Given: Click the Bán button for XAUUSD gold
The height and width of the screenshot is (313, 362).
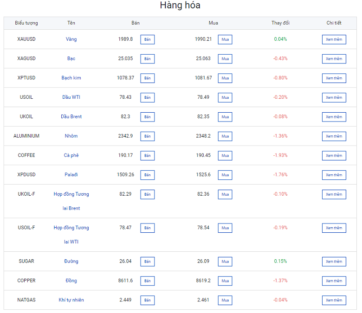Looking at the screenshot, I should [147, 39].
